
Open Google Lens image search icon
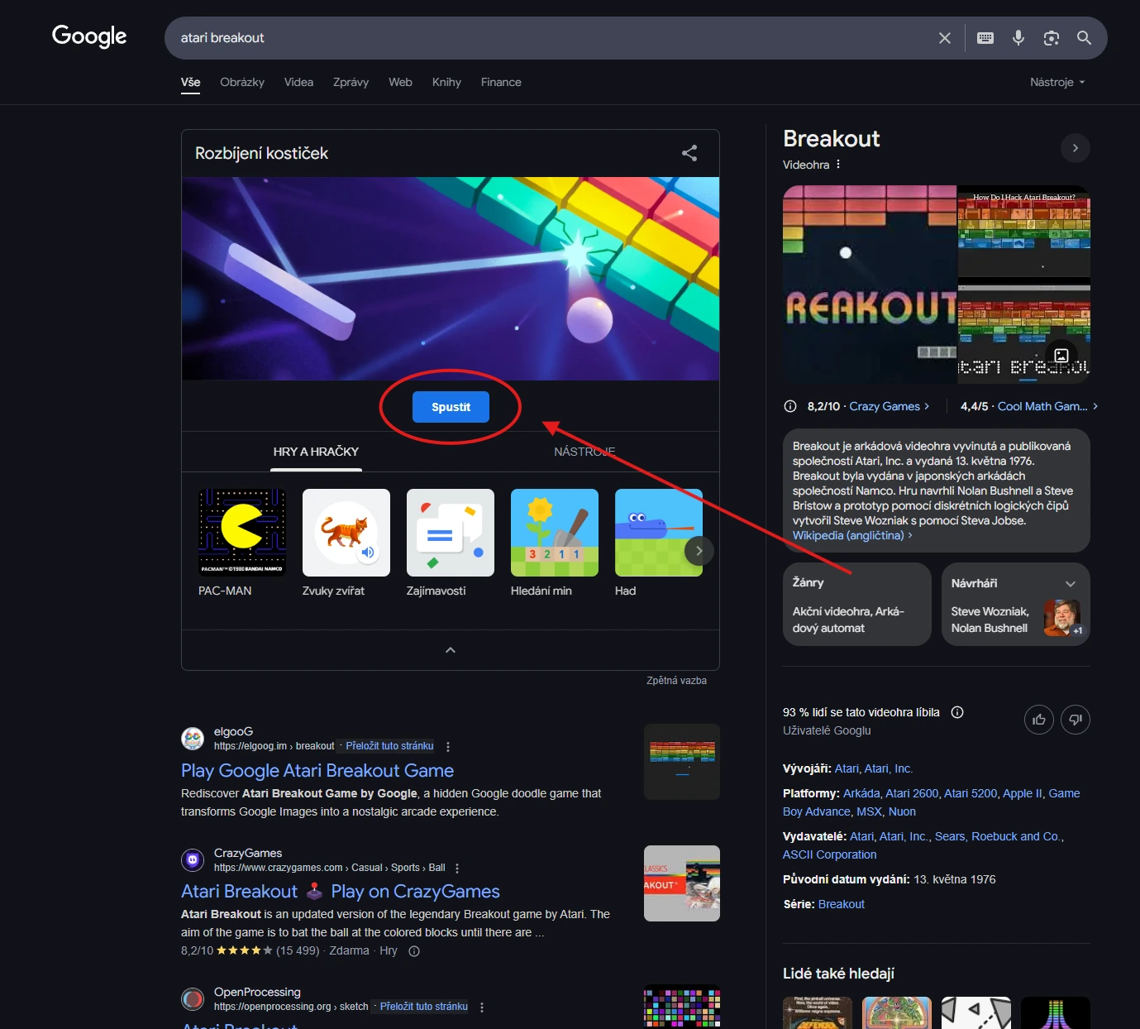coord(1052,38)
